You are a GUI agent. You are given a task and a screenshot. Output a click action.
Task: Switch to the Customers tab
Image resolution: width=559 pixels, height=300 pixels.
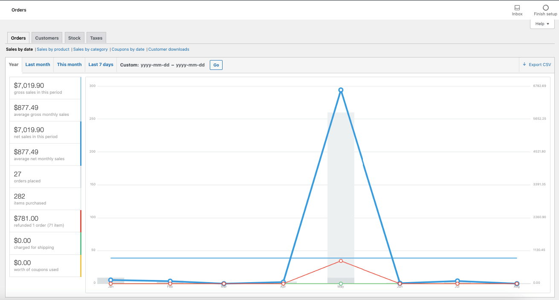click(x=47, y=38)
